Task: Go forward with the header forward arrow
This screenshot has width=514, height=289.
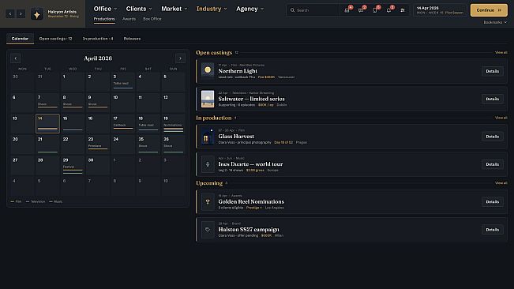Action: click(21, 13)
